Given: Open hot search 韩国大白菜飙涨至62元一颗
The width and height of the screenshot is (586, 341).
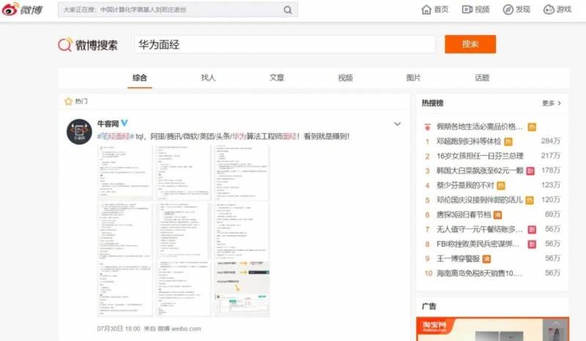Looking at the screenshot, I should pos(480,170).
